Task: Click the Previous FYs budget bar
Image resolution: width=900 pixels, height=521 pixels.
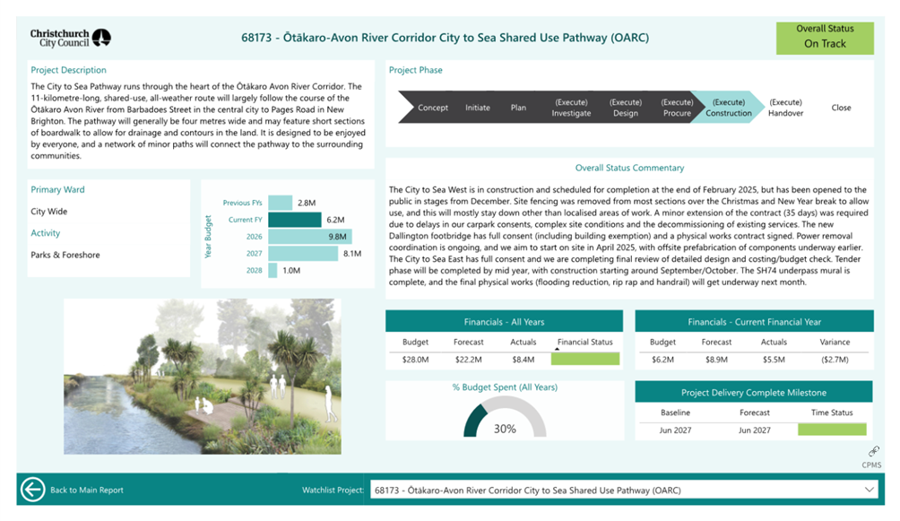Action: [x=281, y=204]
